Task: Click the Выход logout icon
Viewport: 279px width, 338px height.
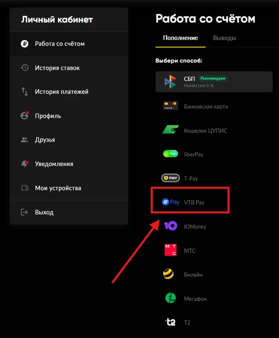Action: [24, 212]
